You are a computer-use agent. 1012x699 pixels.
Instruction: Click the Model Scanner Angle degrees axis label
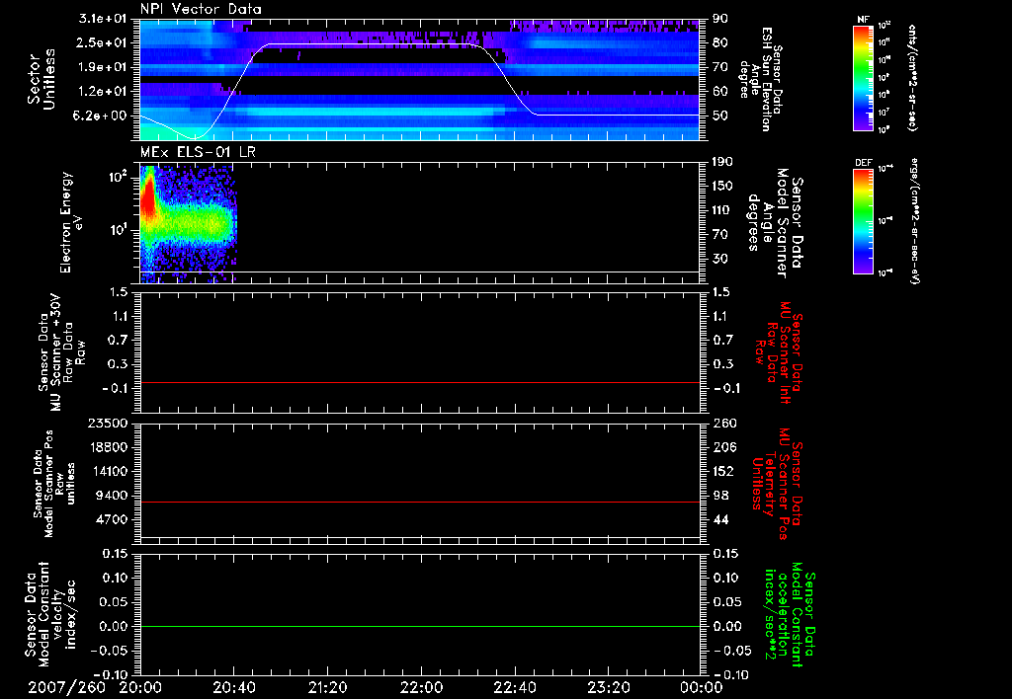point(775,223)
